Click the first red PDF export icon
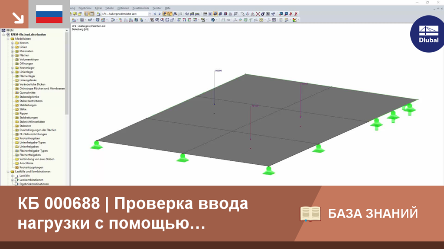 pos(291,14)
